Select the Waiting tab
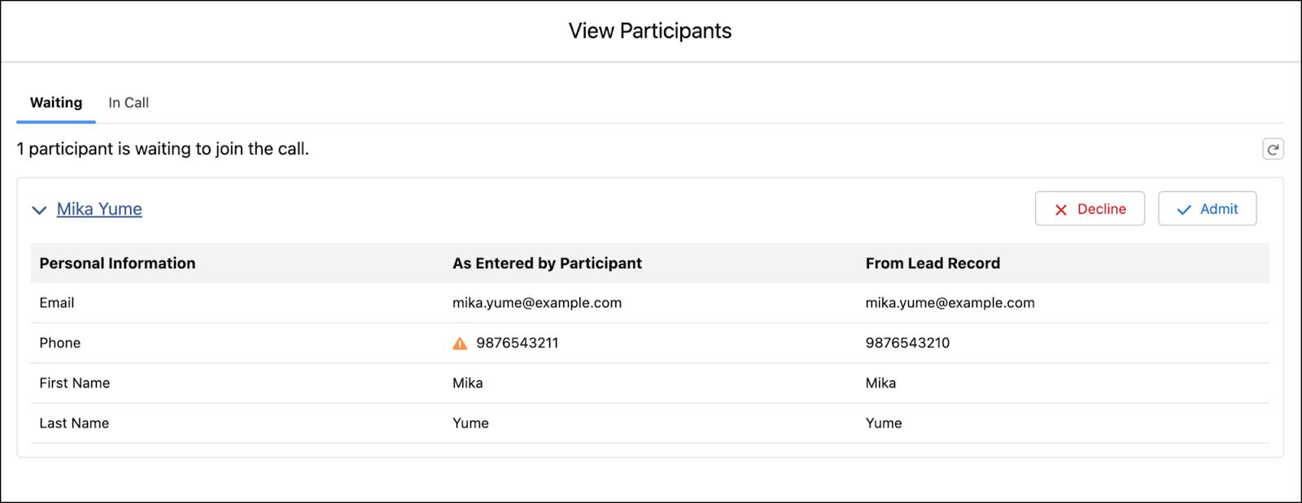The height and width of the screenshot is (503, 1302). [56, 103]
